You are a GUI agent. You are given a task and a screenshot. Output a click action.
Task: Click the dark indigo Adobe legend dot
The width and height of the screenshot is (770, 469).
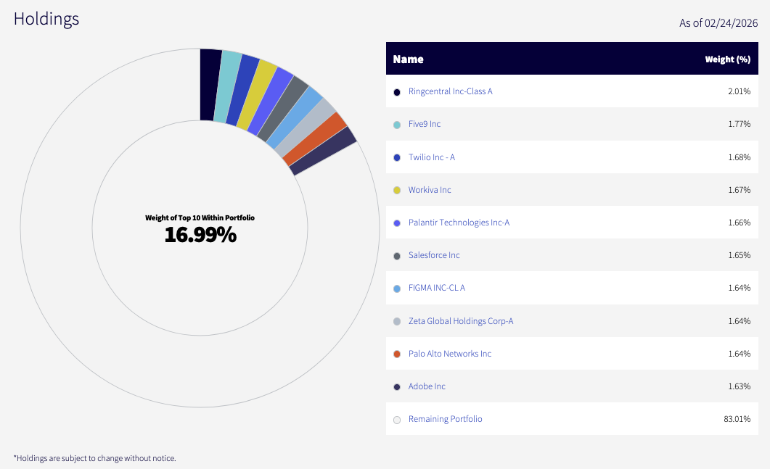(397, 387)
